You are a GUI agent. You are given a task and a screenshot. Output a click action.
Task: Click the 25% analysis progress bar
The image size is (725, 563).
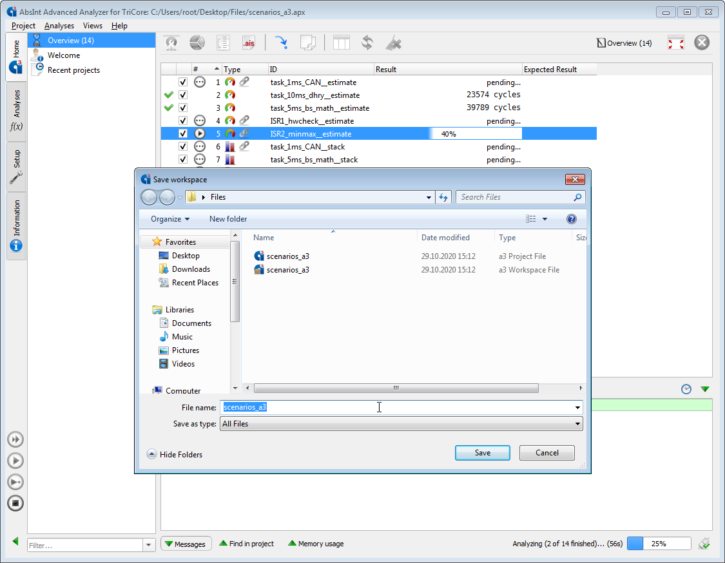click(x=659, y=544)
